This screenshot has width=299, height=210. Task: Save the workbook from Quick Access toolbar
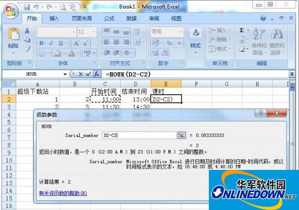point(27,7)
